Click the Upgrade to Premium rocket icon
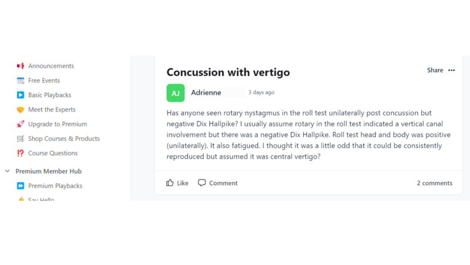This screenshot has height=265, width=470. pyautogui.click(x=21, y=124)
